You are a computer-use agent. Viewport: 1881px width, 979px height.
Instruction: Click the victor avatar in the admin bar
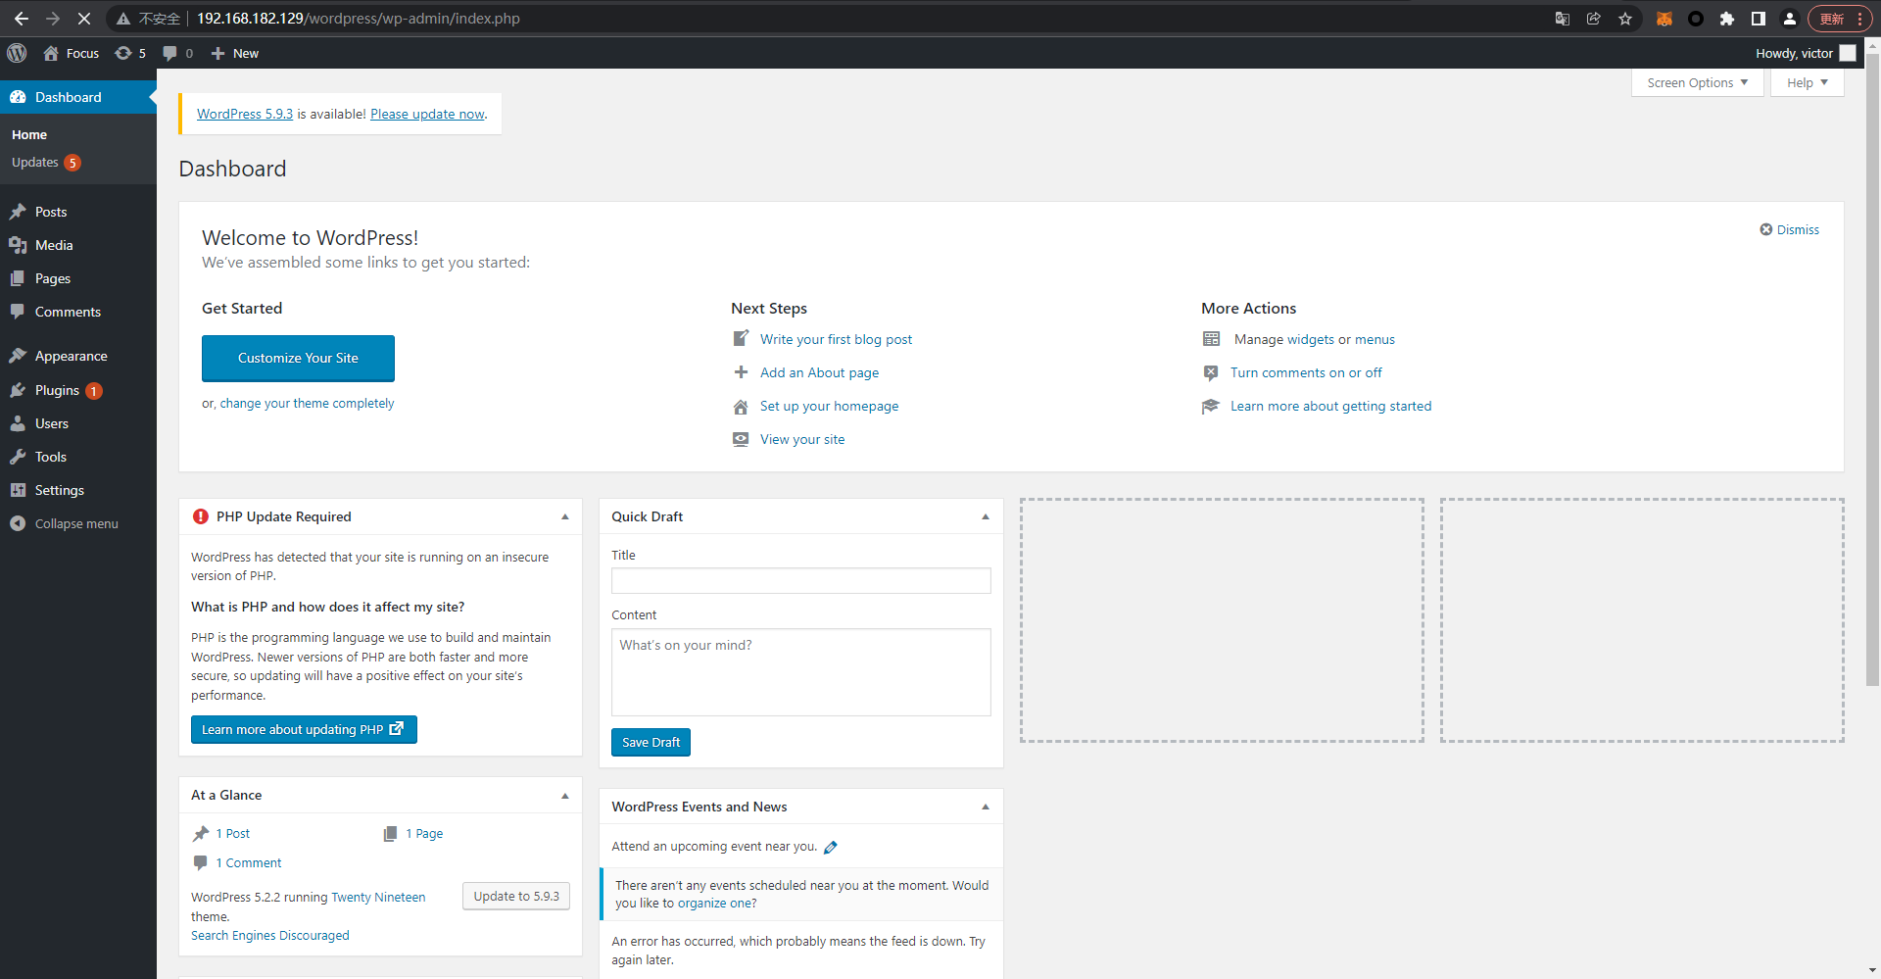1848,53
